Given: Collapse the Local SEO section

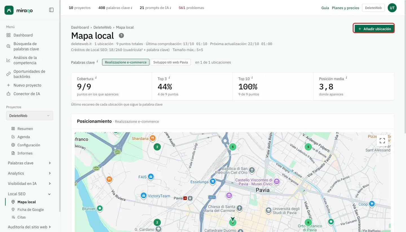Looking at the screenshot, I should tap(30, 194).
